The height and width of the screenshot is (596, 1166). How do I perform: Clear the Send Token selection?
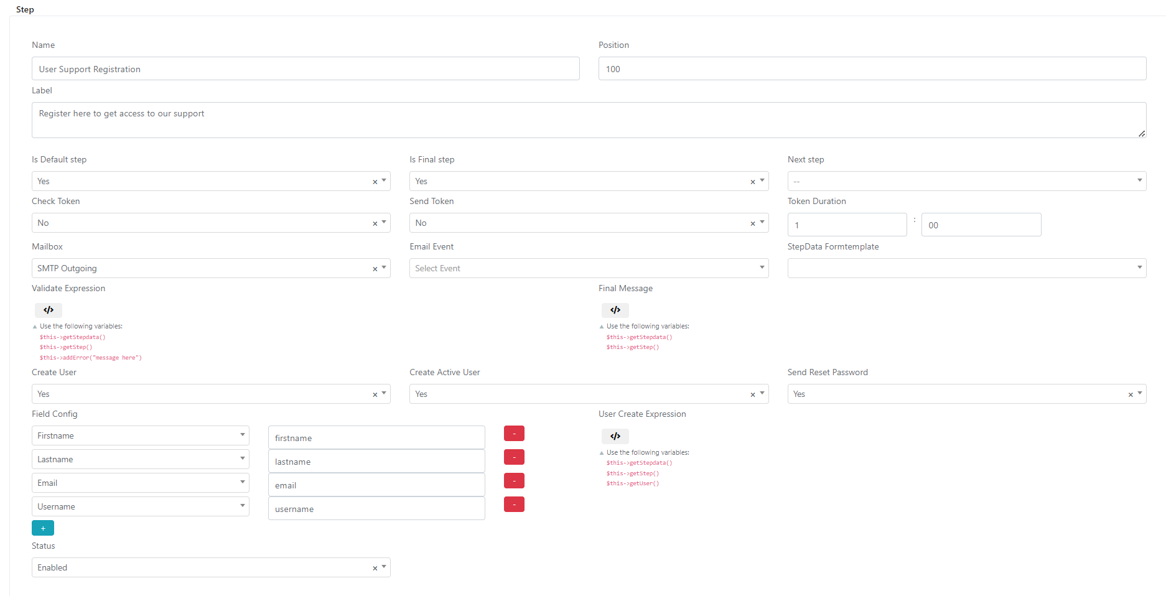click(753, 223)
